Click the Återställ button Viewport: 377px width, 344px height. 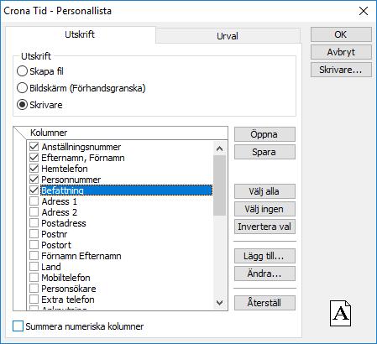(x=264, y=303)
